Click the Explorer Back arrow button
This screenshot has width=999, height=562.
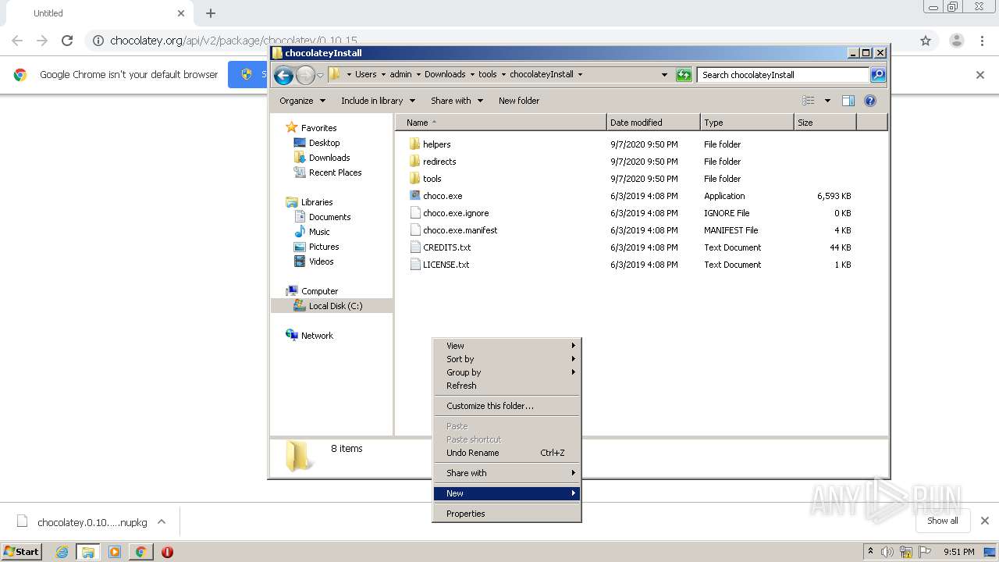pyautogui.click(x=283, y=75)
